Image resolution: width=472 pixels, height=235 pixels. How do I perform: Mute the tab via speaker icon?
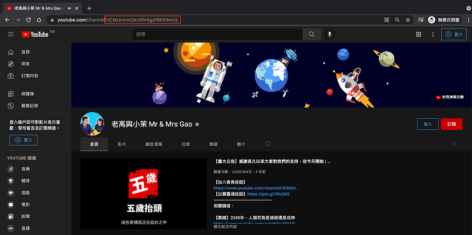pos(70,8)
